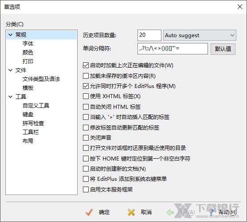247x222 pixels.
Task: Enable 启动时创建新的文档 checkbox
Action: 86,169
